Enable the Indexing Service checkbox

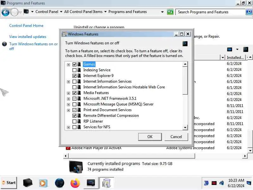tap(74, 70)
